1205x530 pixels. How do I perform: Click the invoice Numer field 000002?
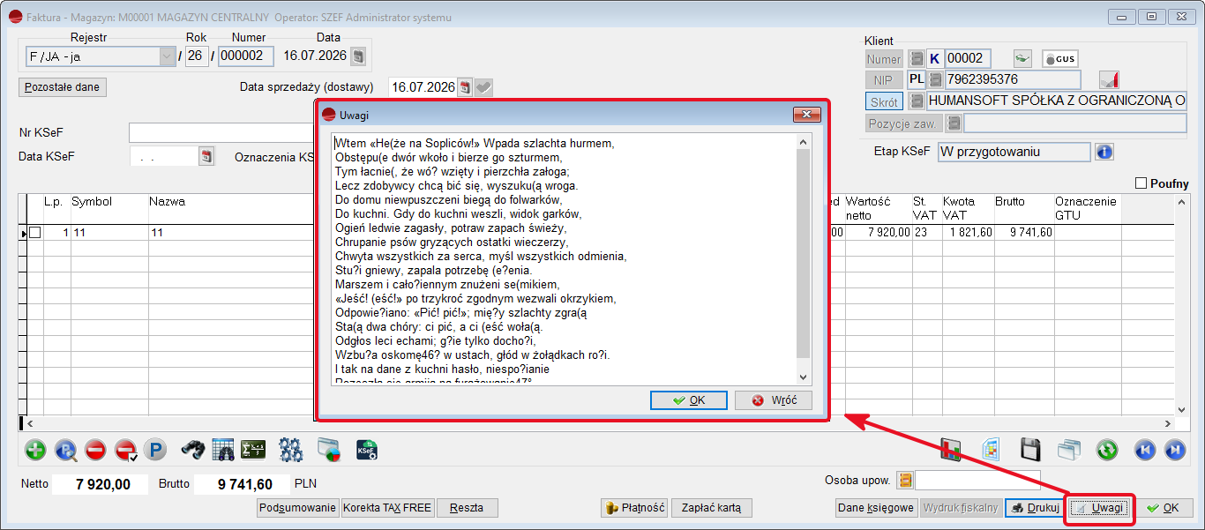(x=246, y=57)
